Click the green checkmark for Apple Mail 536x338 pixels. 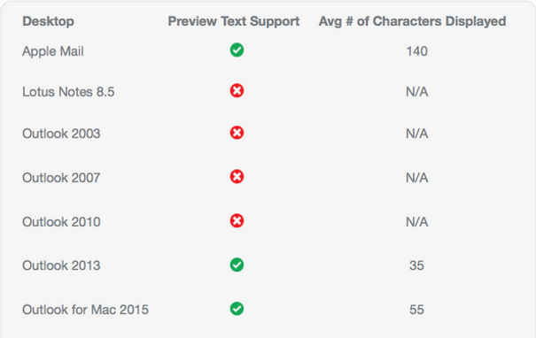tap(237, 50)
